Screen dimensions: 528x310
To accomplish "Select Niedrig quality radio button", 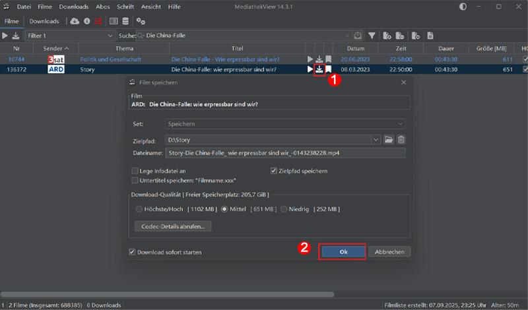I will [x=284, y=209].
